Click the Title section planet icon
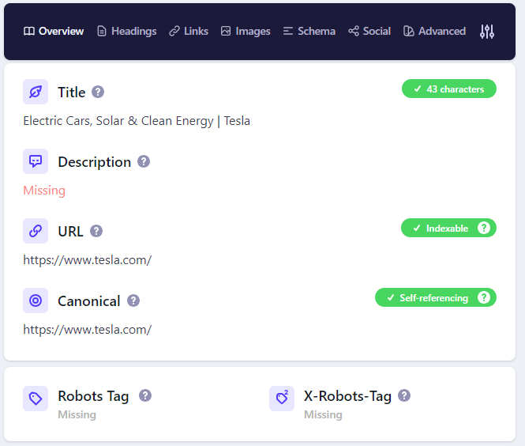Viewport: 525px width, 446px height. (36, 92)
